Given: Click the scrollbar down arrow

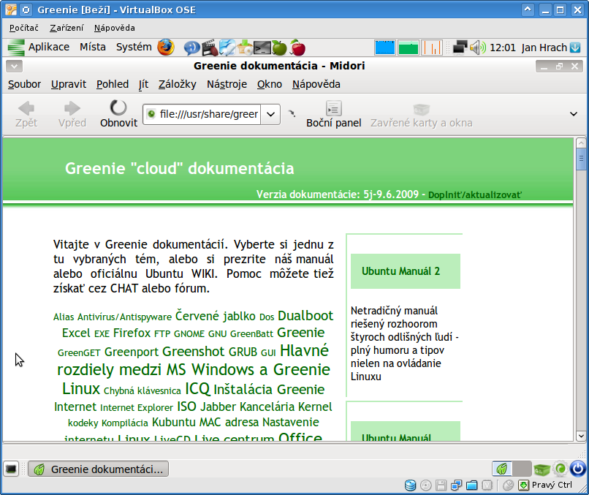Looking at the screenshot, I should point(581,436).
